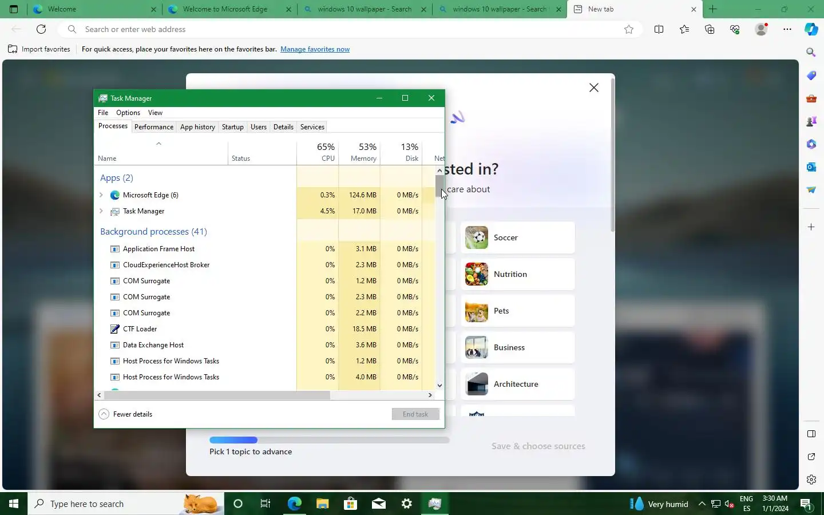Open Mail app from taskbar
Screen dimensions: 824x515
[x=378, y=504]
